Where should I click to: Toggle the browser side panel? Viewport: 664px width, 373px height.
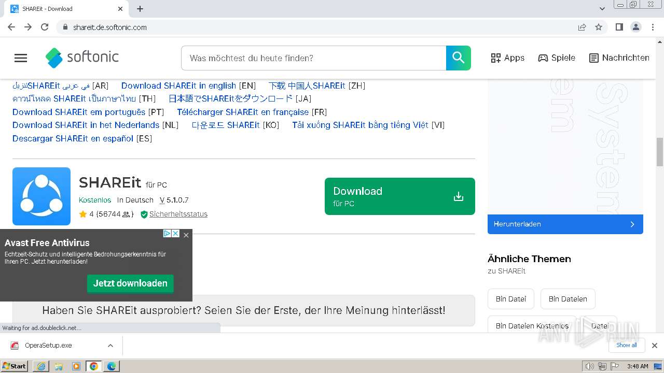[619, 27]
